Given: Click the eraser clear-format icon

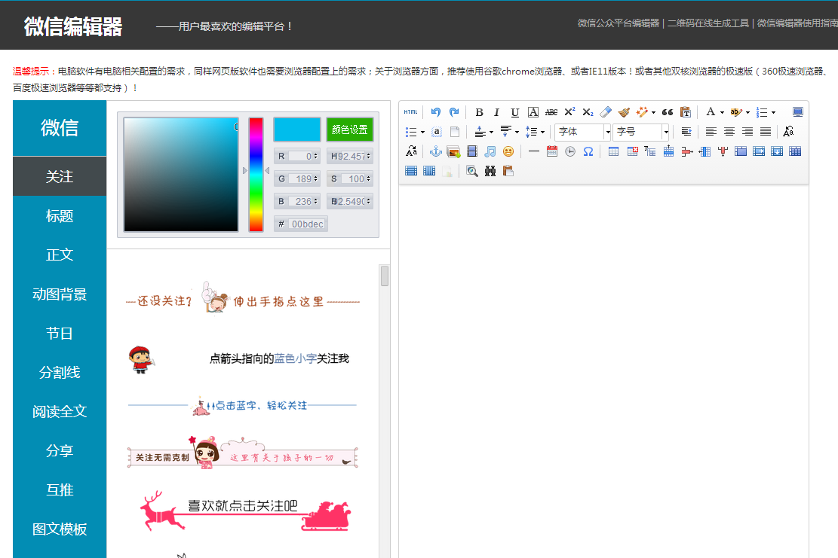Looking at the screenshot, I should [x=606, y=112].
